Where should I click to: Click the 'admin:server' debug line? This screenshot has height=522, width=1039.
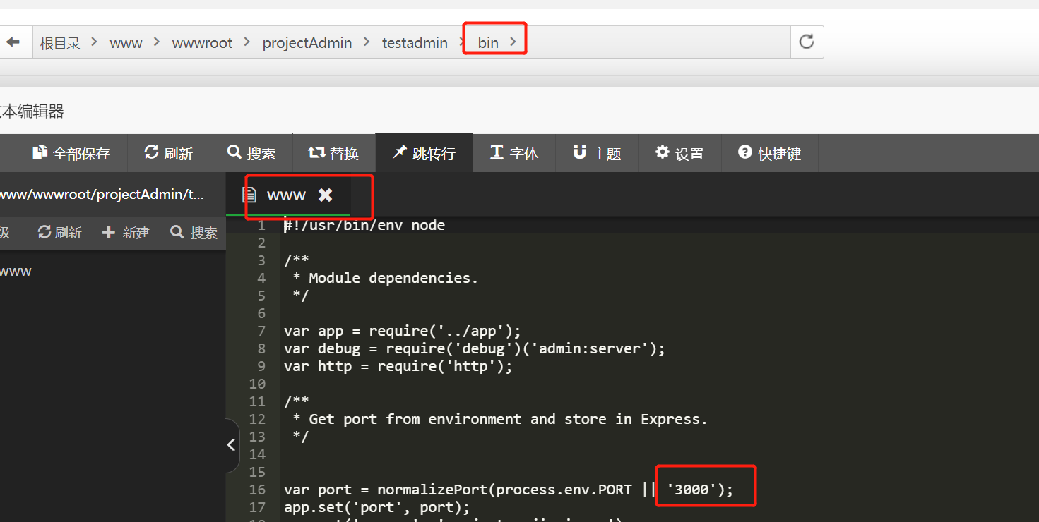pyautogui.click(x=475, y=348)
